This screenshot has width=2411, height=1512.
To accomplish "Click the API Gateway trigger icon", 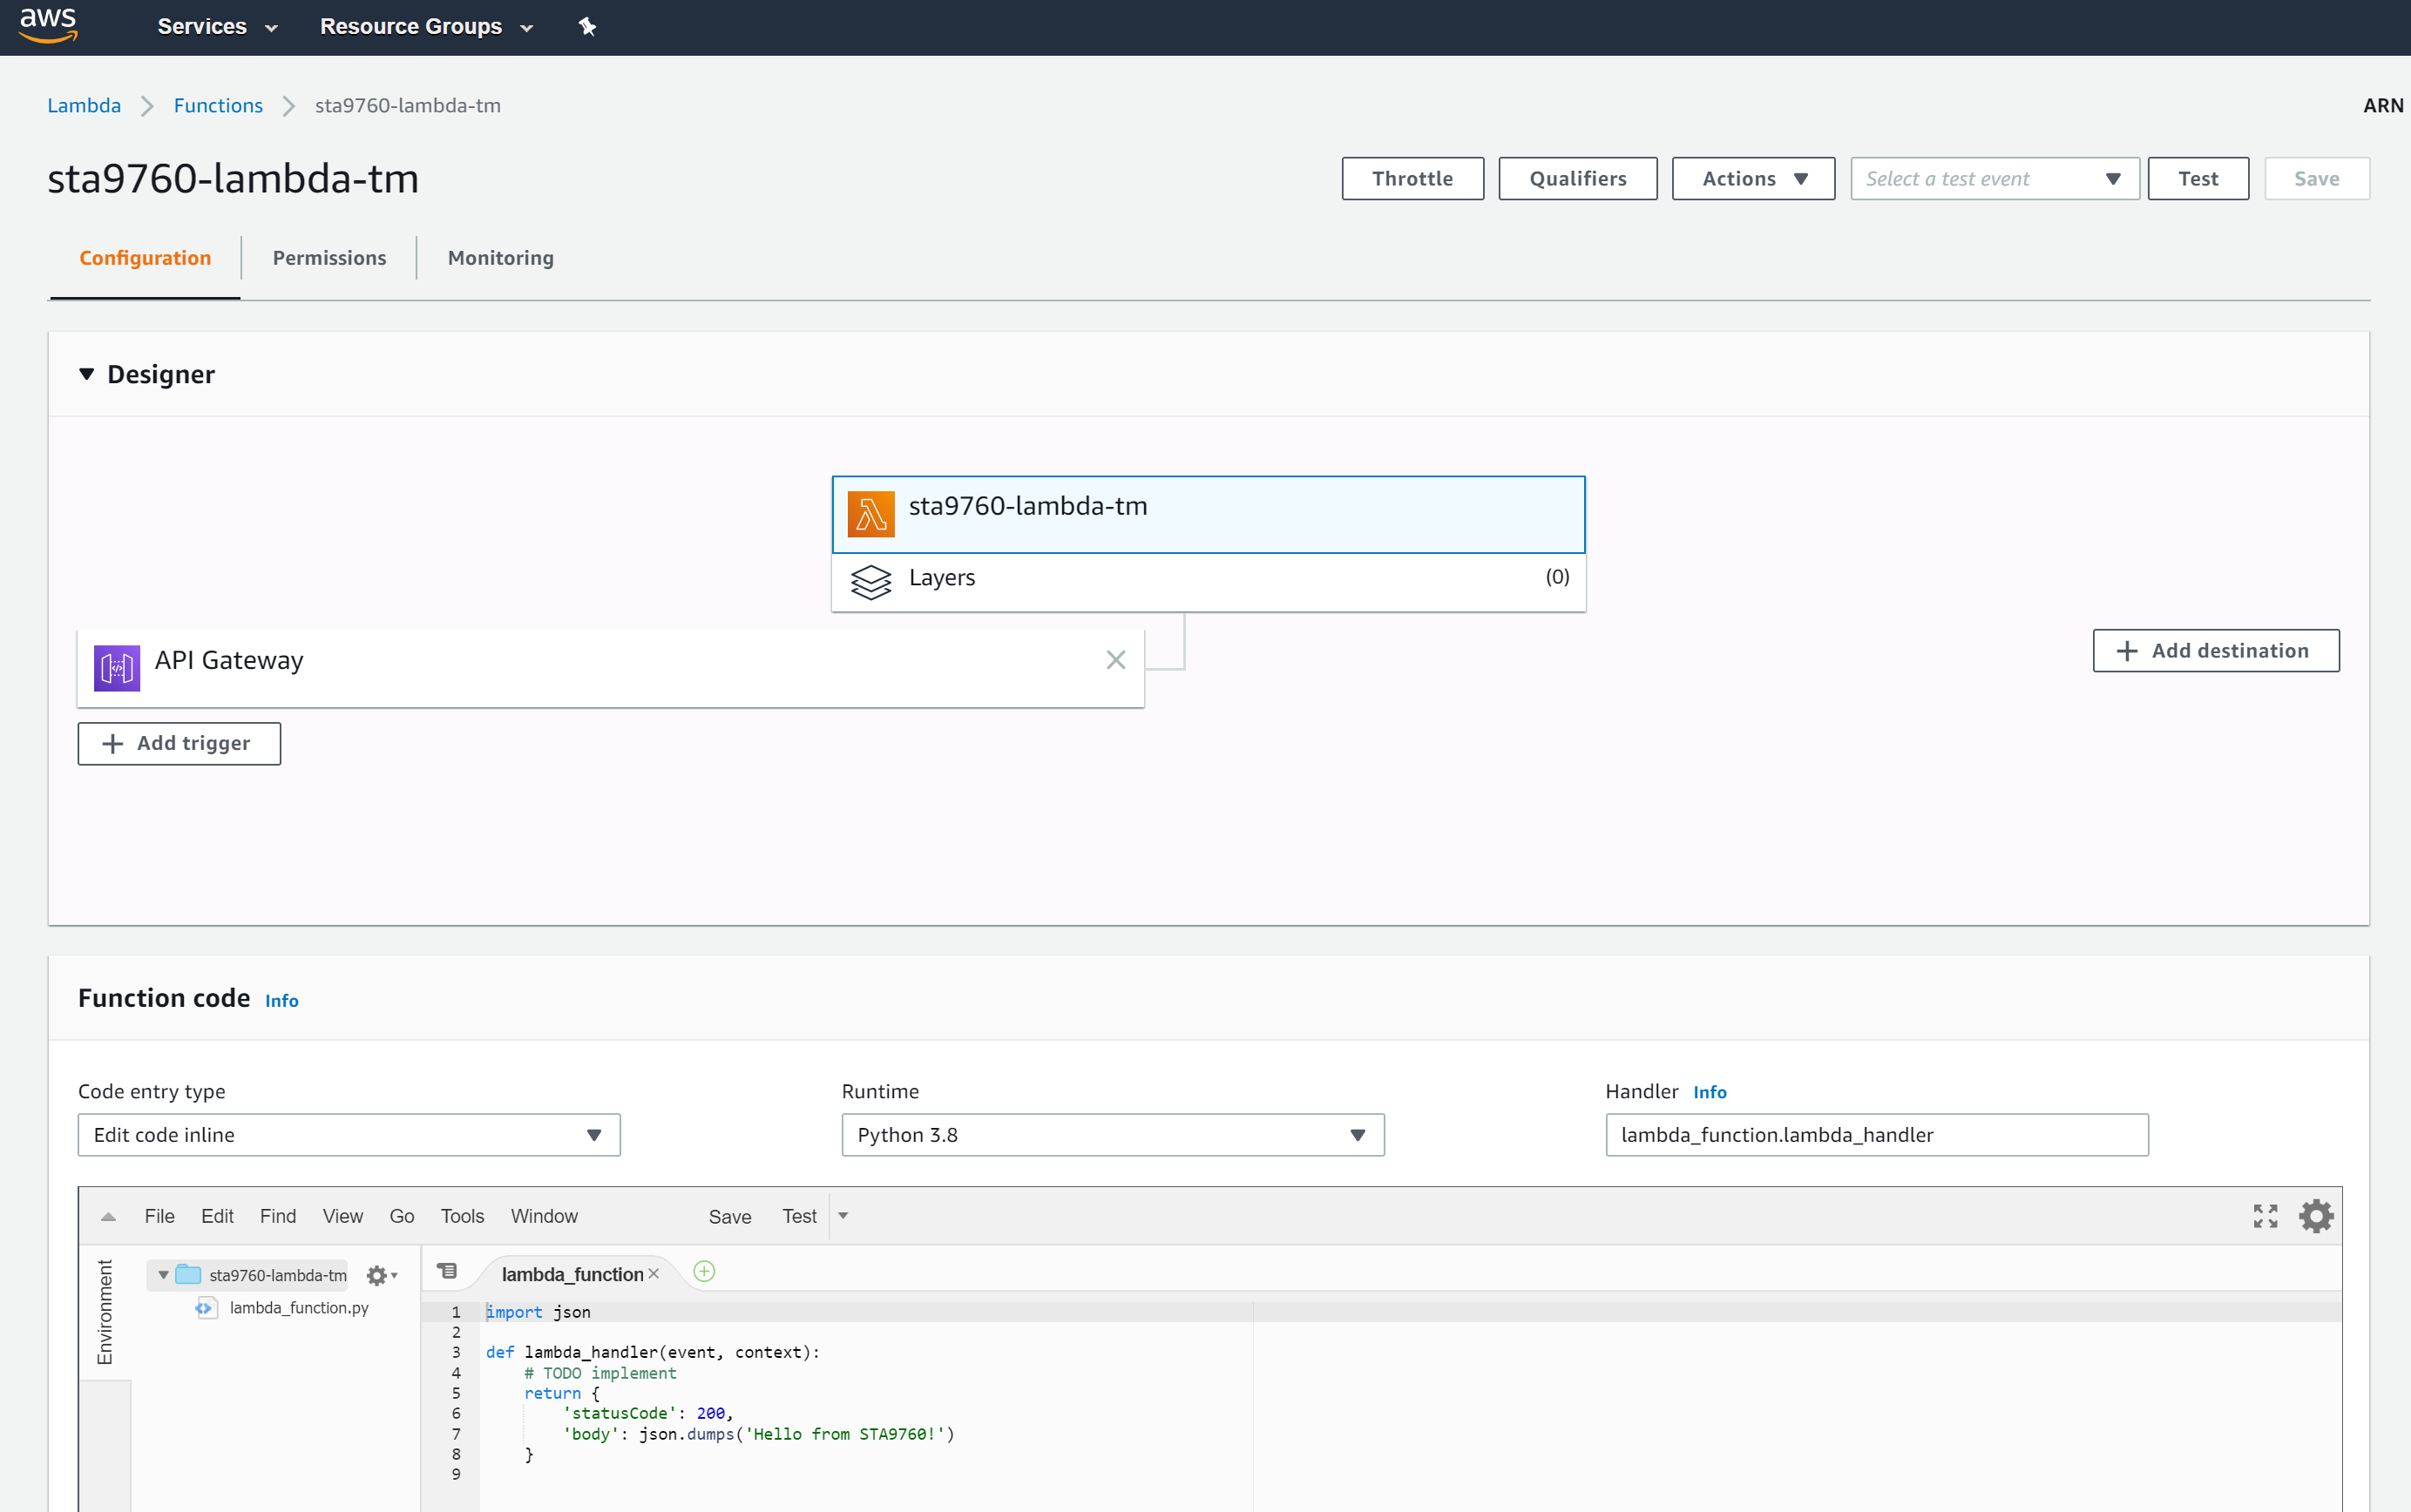I will click(x=116, y=667).
